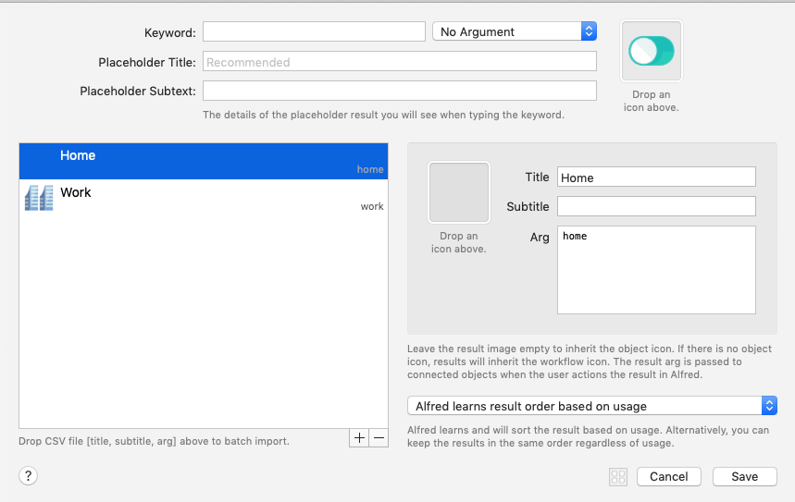Click the Work building icon in list
Screen dimensions: 795x502
coord(39,198)
